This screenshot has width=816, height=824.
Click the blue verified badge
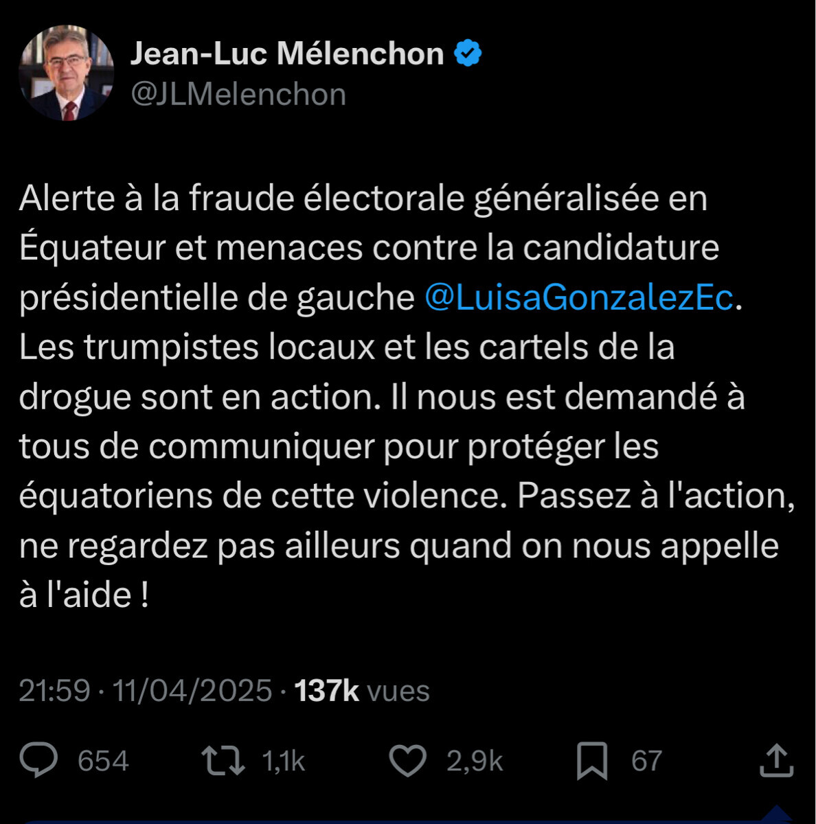point(468,54)
